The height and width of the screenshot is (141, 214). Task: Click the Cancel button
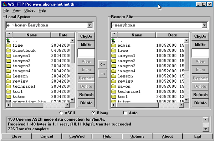tap(46, 136)
